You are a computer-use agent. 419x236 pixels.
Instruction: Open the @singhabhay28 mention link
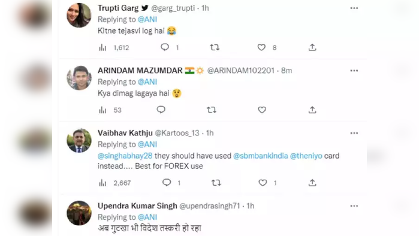coord(125,156)
